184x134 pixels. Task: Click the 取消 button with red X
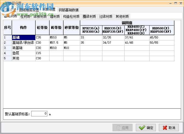[169, 127]
